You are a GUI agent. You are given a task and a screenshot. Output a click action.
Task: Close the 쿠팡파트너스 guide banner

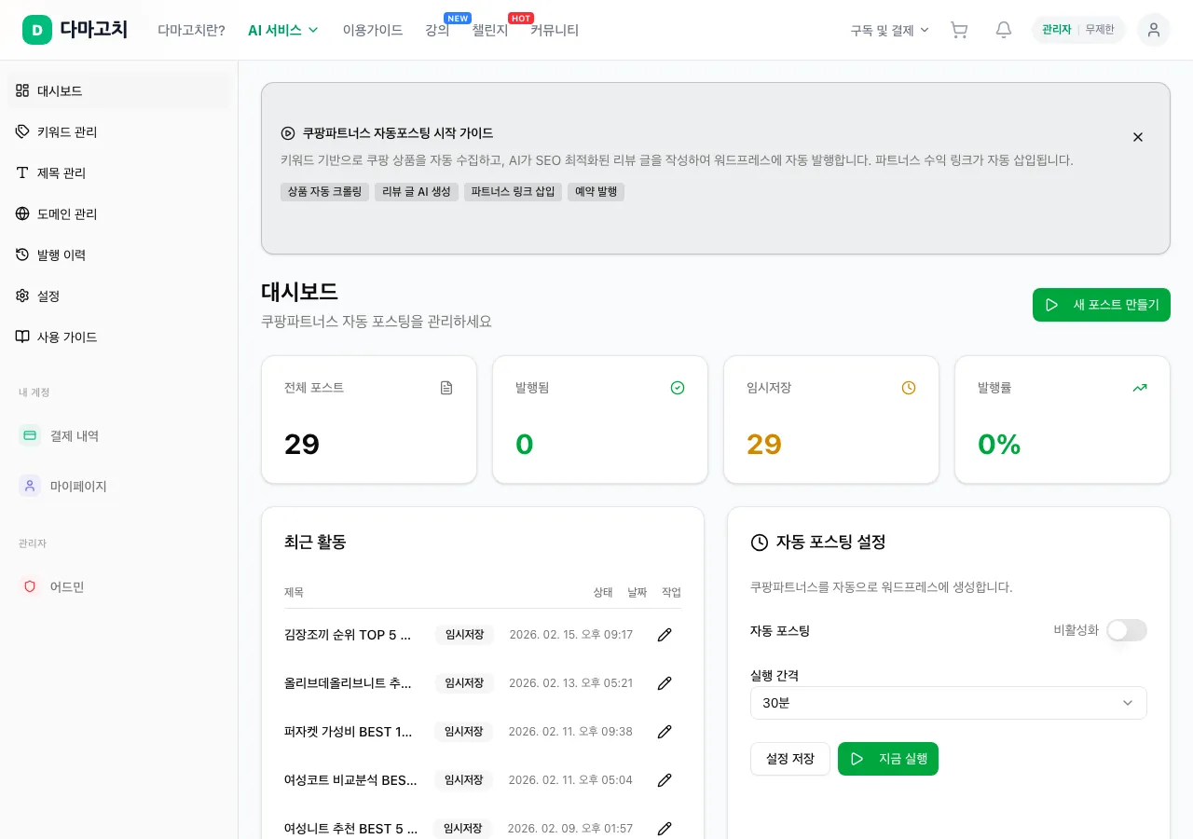[1138, 137]
